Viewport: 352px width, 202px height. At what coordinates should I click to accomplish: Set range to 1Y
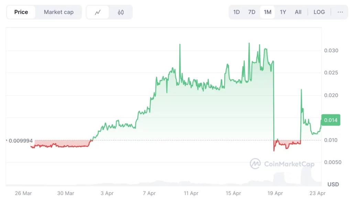pyautogui.click(x=283, y=12)
